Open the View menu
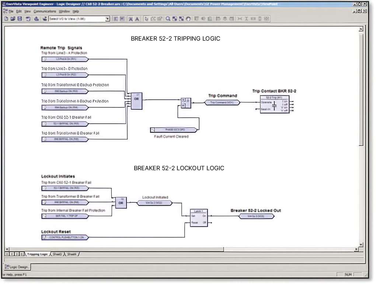The width and height of the screenshot is (376, 285). coord(28,11)
